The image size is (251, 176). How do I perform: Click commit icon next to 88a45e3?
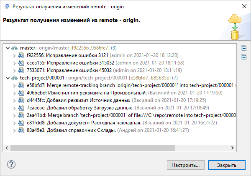coord(21,130)
